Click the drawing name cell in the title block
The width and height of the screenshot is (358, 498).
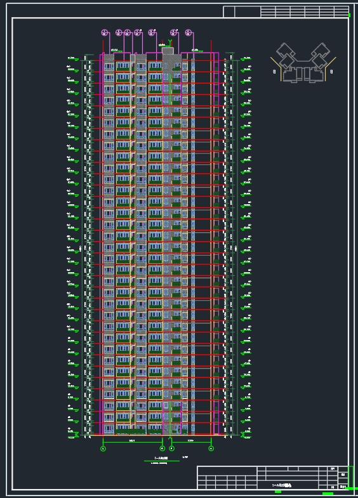(281, 485)
